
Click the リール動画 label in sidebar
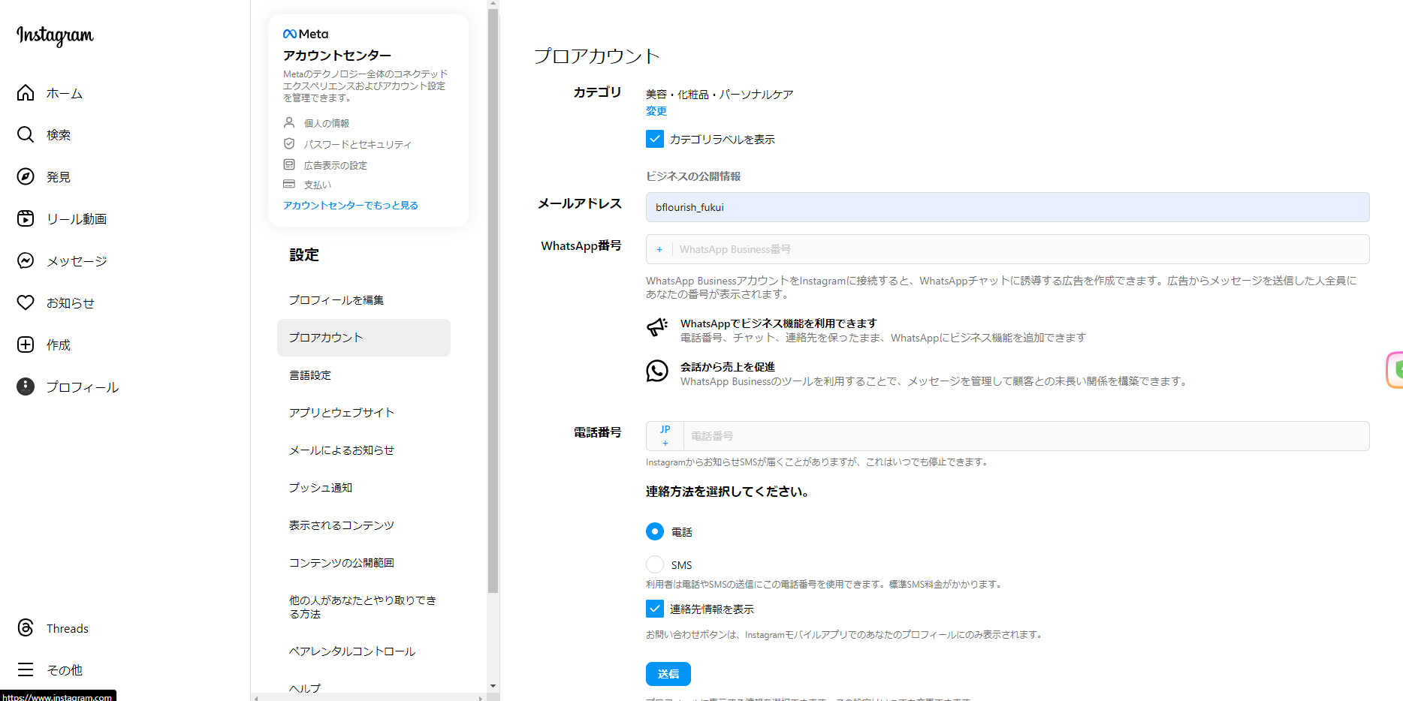pyautogui.click(x=77, y=219)
